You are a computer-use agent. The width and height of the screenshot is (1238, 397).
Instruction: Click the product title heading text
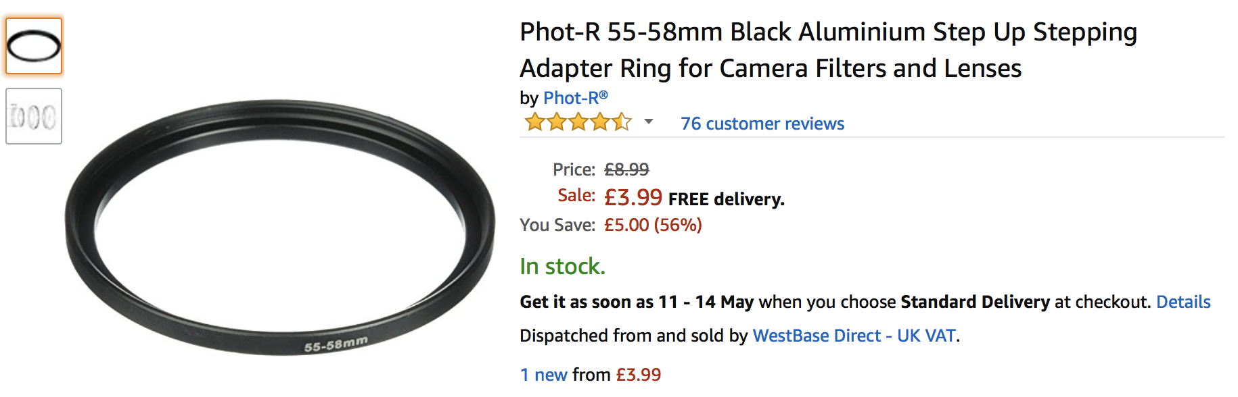pyautogui.click(x=828, y=50)
